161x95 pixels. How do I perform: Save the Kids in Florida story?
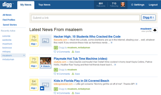coord(77,93)
